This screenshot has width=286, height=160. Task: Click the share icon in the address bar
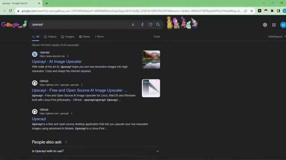[245, 11]
